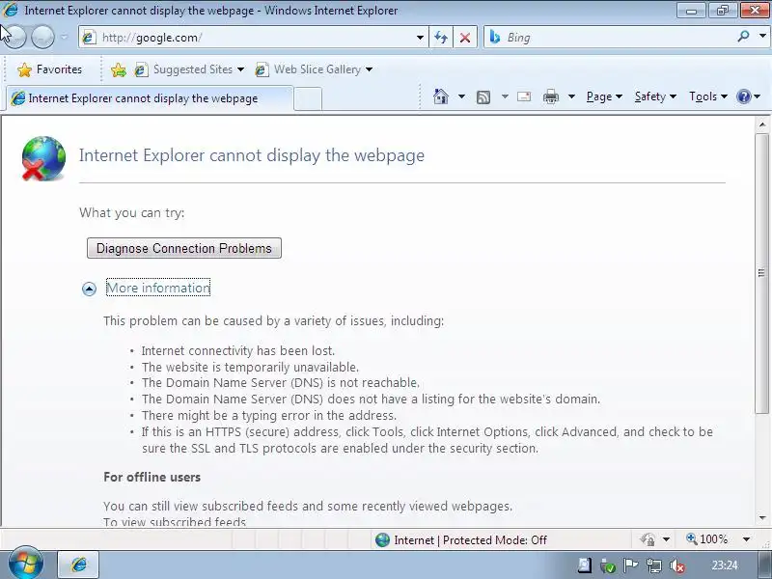Expand the feeds dropdown arrow

point(505,96)
